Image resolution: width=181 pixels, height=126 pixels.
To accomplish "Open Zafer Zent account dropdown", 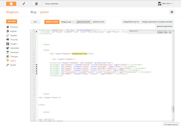I will pyautogui.click(x=167, y=4).
